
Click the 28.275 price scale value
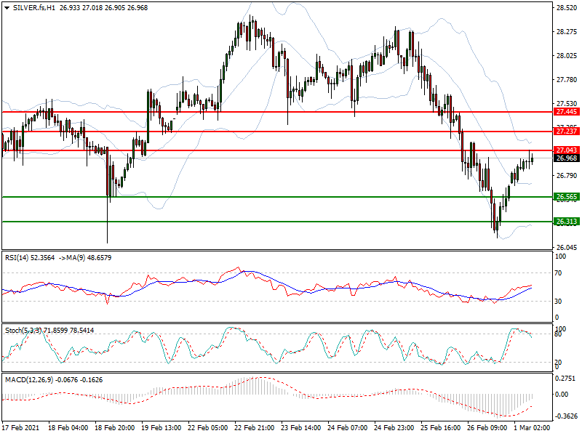[x=567, y=32]
